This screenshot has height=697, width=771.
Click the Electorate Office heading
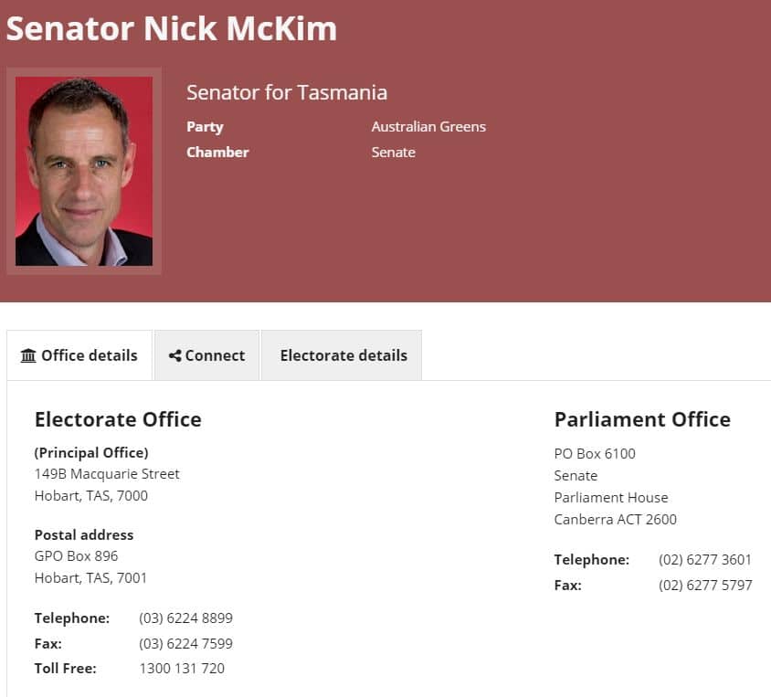[118, 419]
